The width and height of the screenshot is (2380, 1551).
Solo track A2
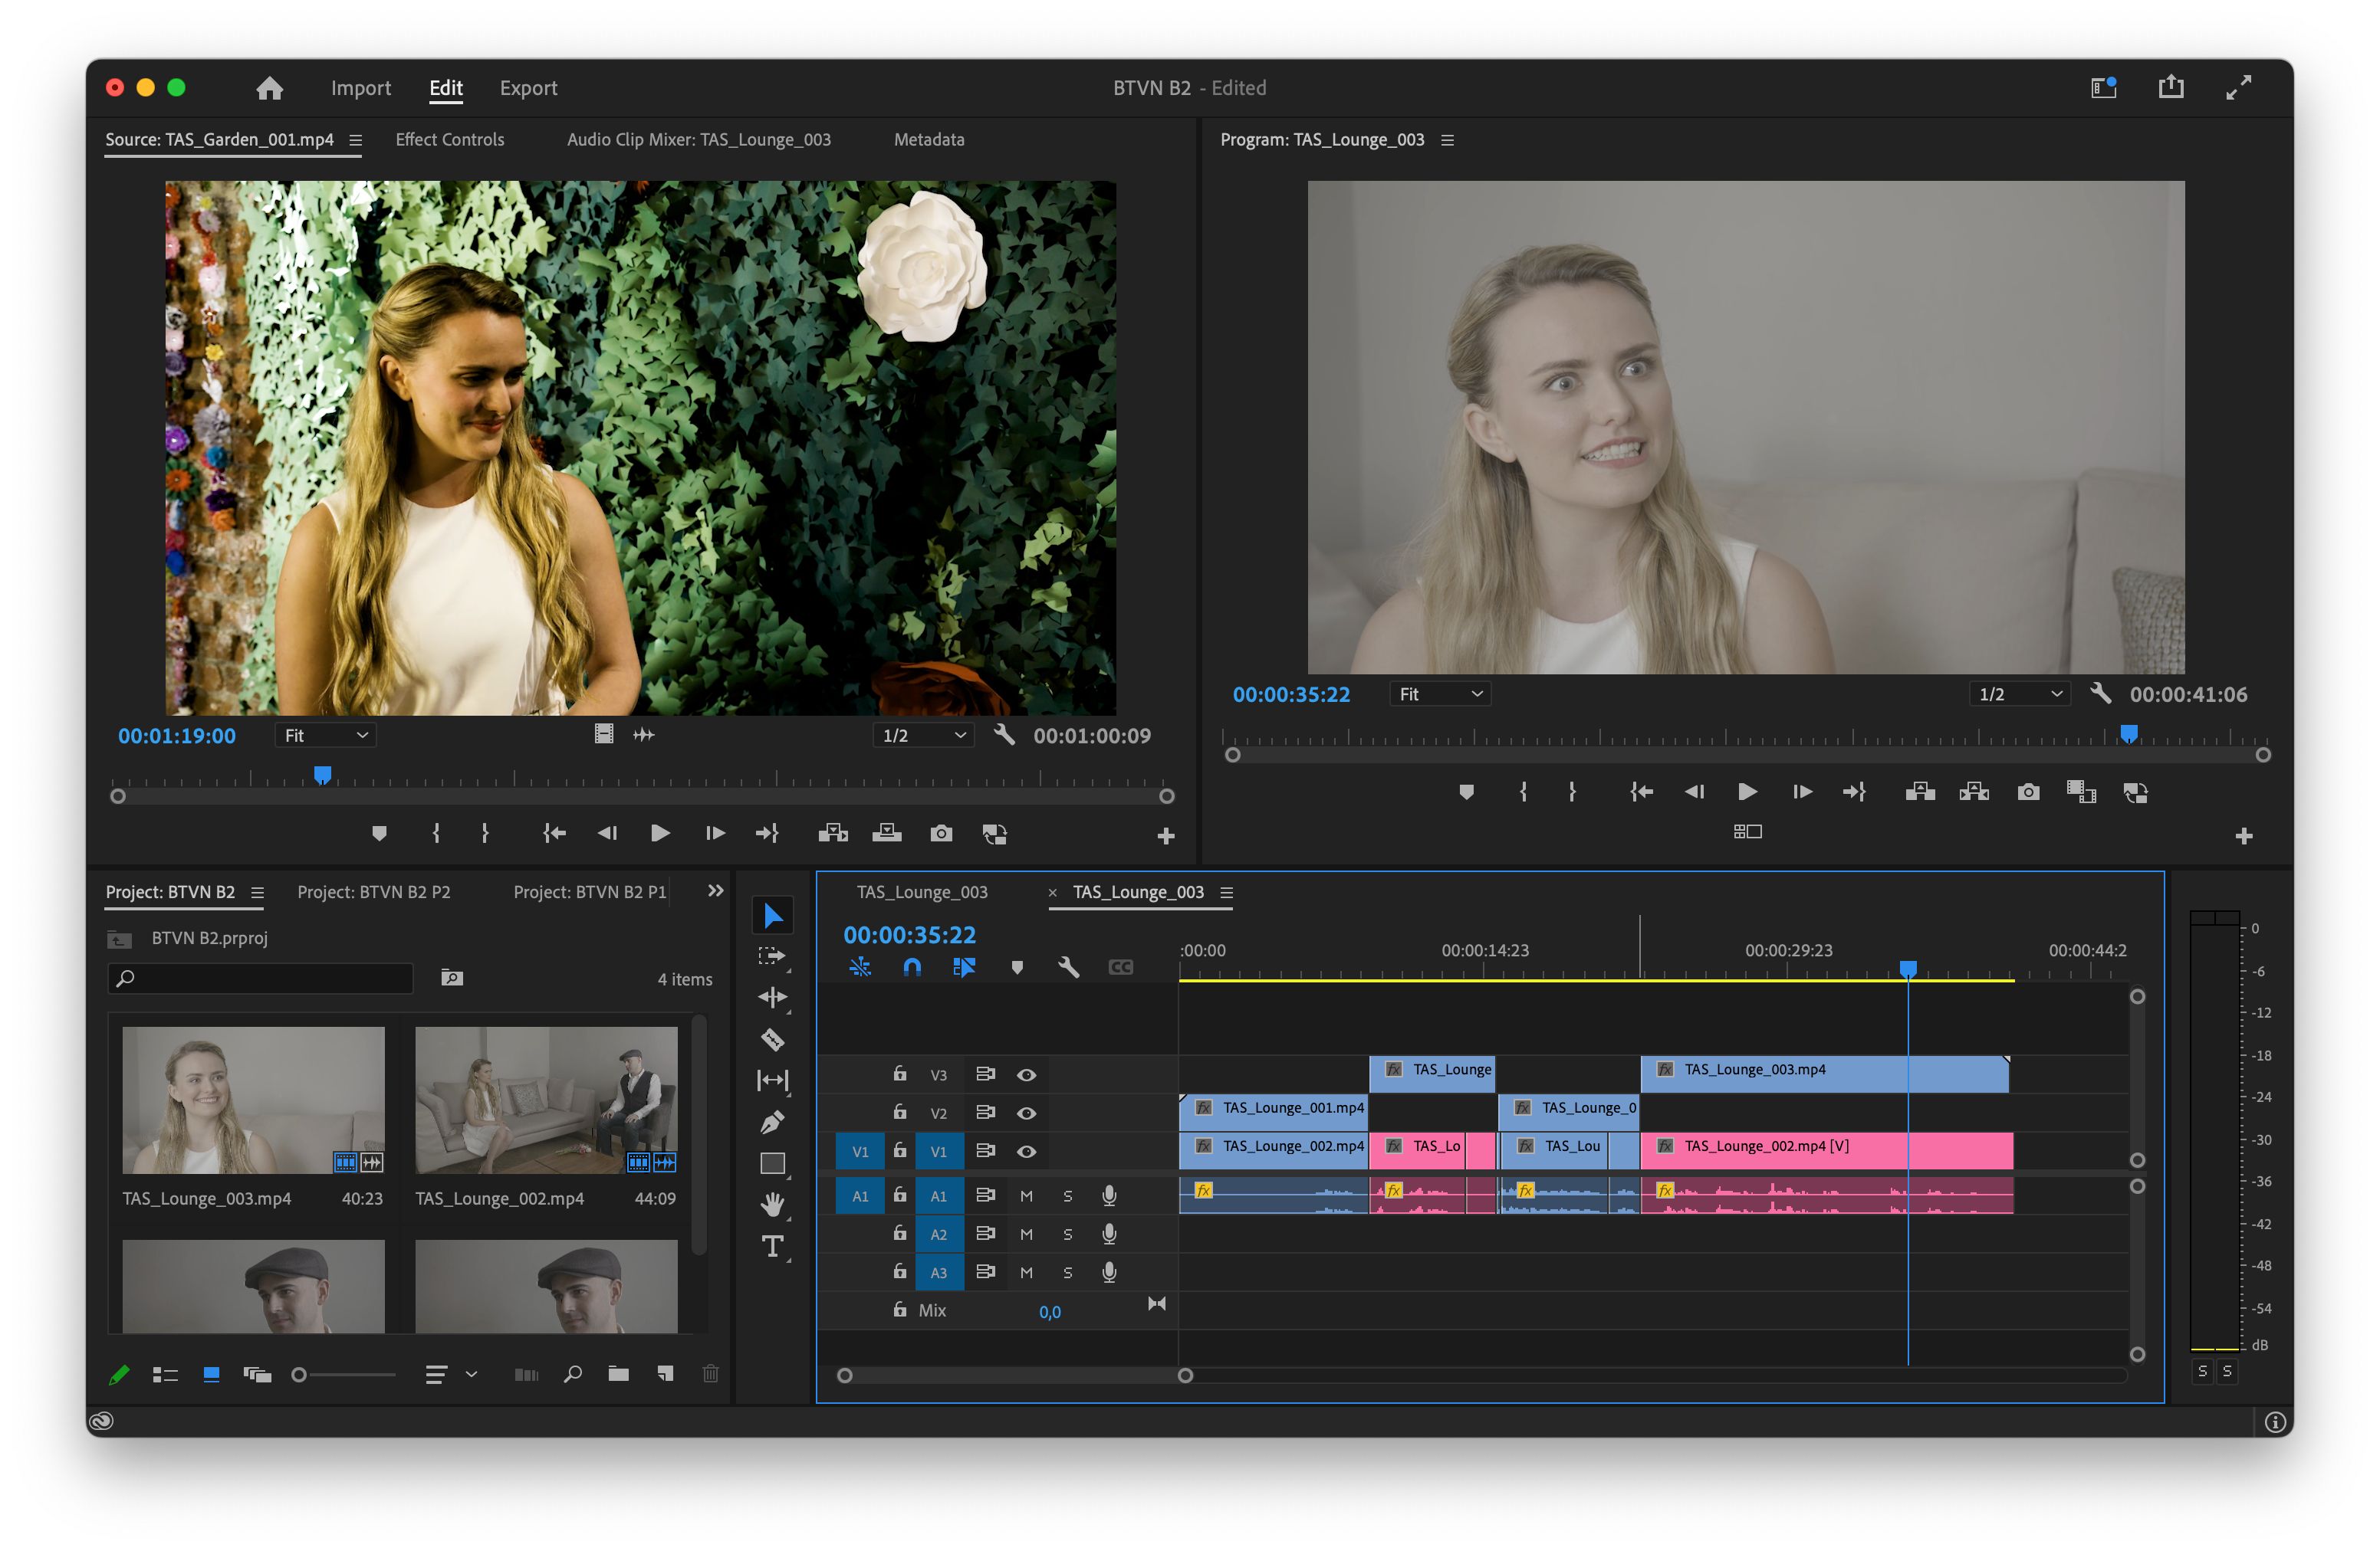[1068, 1235]
